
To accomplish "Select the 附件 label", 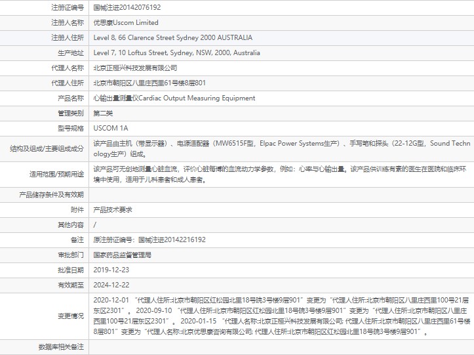I will [x=77, y=210].
